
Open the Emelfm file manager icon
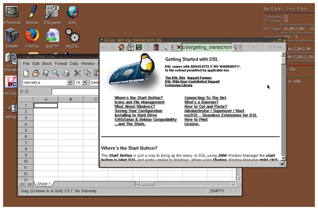click(12, 38)
